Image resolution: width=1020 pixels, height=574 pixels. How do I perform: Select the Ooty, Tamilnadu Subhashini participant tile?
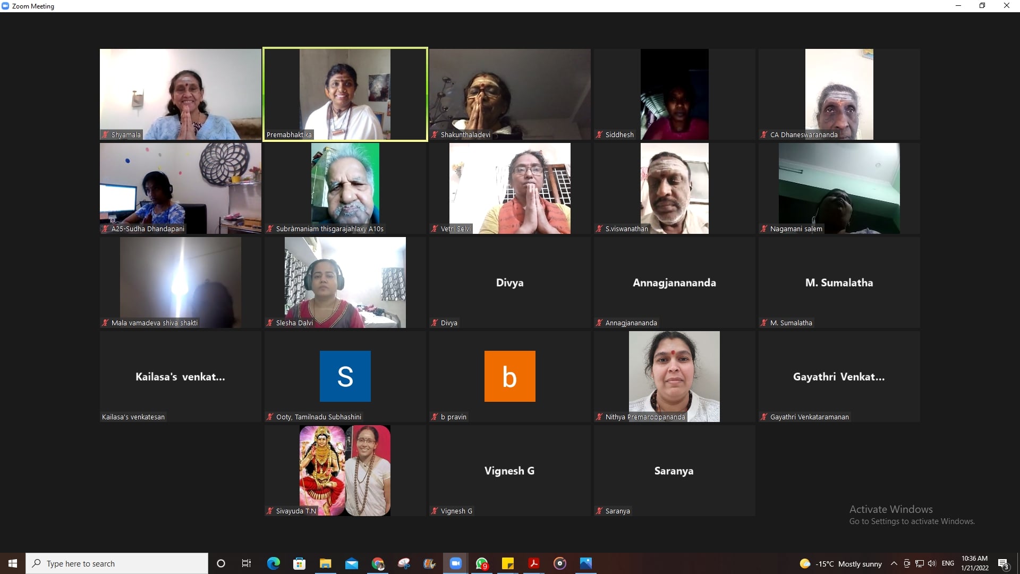[345, 376]
